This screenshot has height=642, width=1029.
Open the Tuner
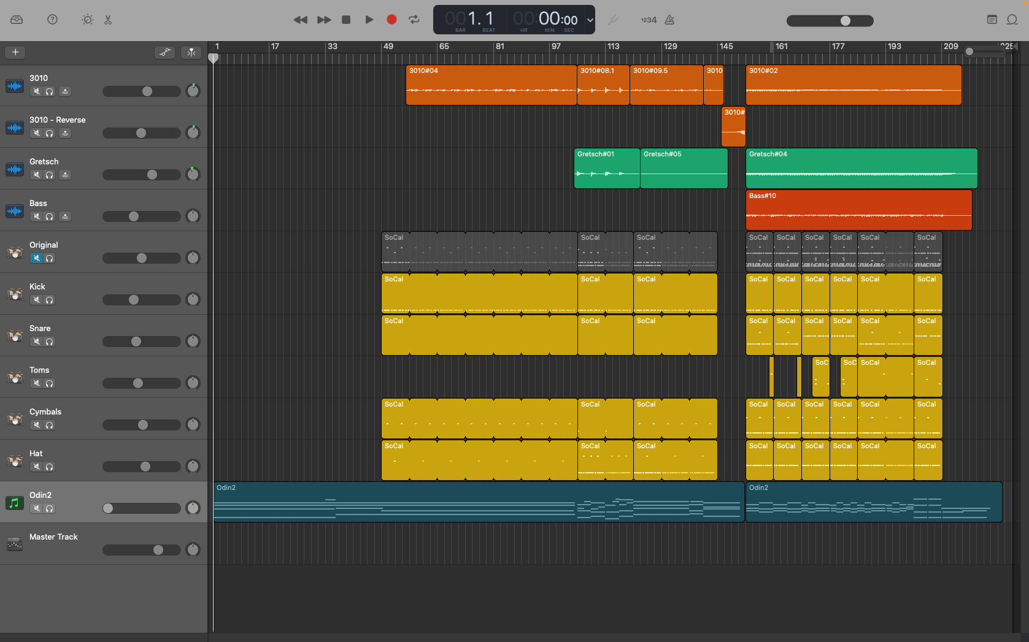pos(613,20)
